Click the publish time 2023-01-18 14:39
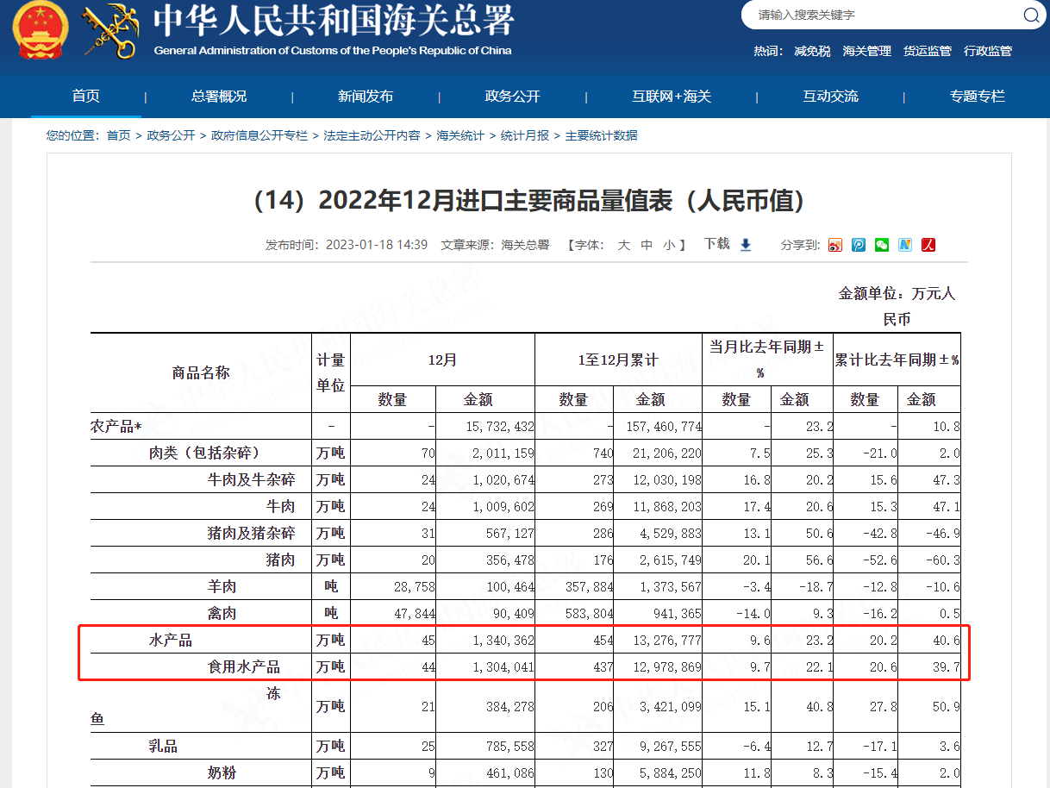 pyautogui.click(x=377, y=245)
